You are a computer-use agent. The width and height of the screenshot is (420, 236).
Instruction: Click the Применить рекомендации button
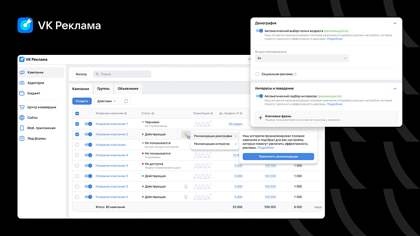coord(278,156)
